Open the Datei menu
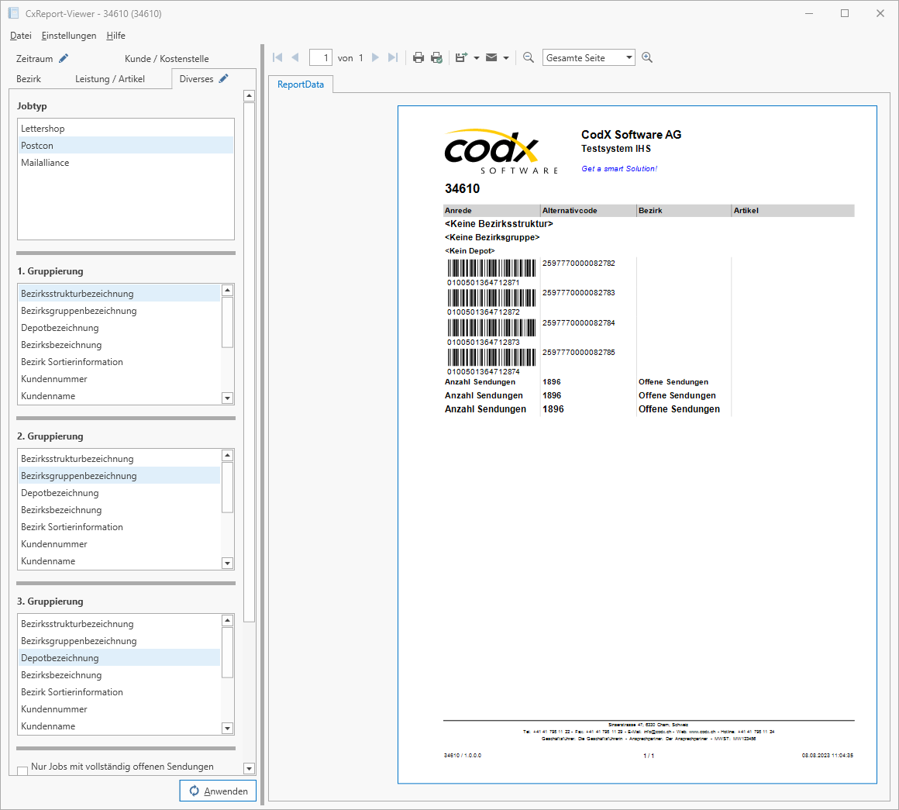899x810 pixels. tap(21, 36)
